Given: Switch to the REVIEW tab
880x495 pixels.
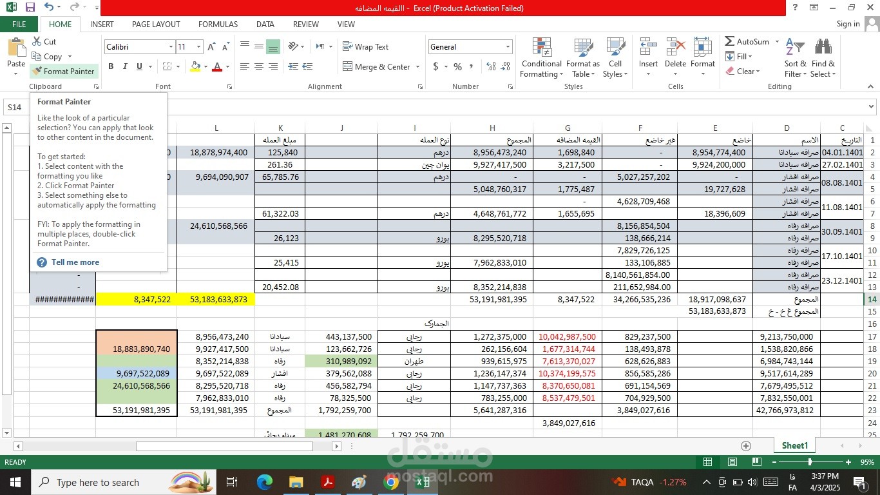Looking at the screenshot, I should tap(306, 24).
